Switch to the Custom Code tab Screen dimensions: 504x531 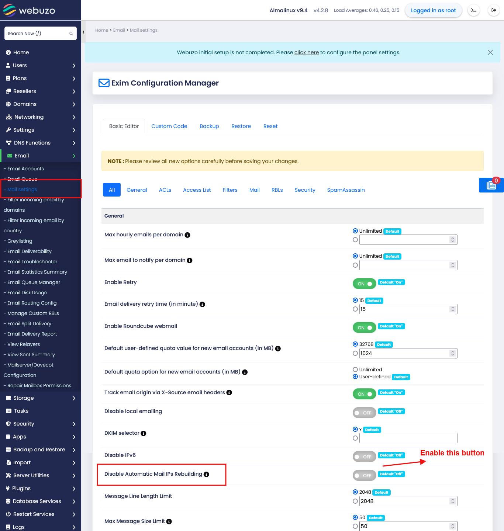169,126
